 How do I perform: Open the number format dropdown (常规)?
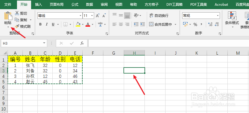tap(218, 16)
